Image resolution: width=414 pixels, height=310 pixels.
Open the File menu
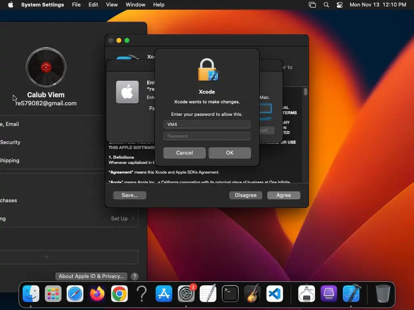76,5
